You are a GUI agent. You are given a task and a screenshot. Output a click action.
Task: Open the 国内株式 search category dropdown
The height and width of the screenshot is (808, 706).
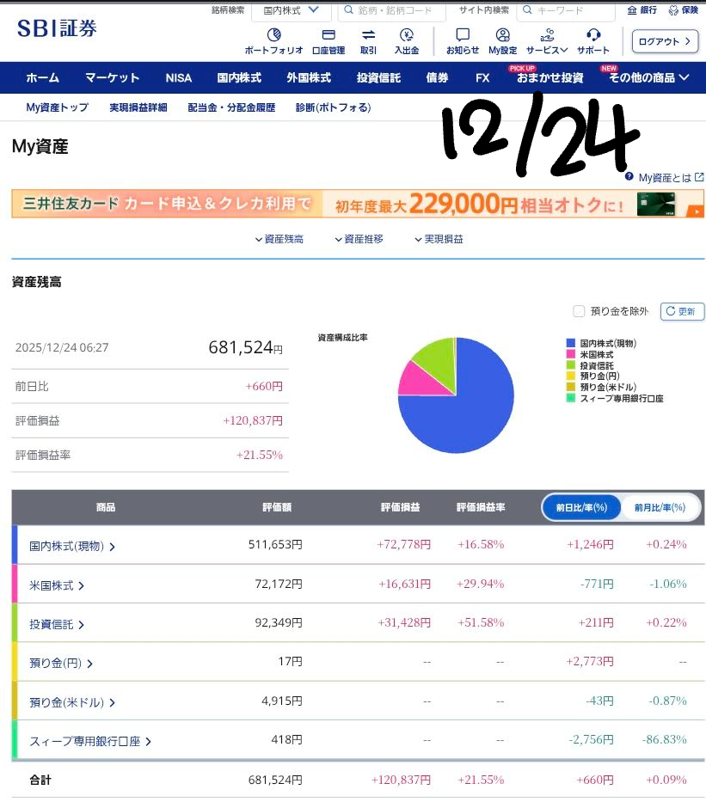pos(291,10)
